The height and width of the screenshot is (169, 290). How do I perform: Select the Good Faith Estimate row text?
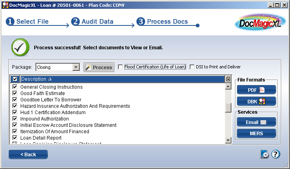coord(43,93)
